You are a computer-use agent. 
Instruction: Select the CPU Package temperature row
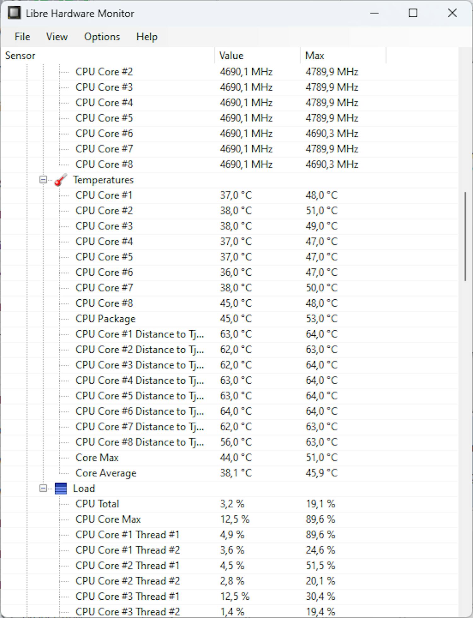click(x=105, y=319)
